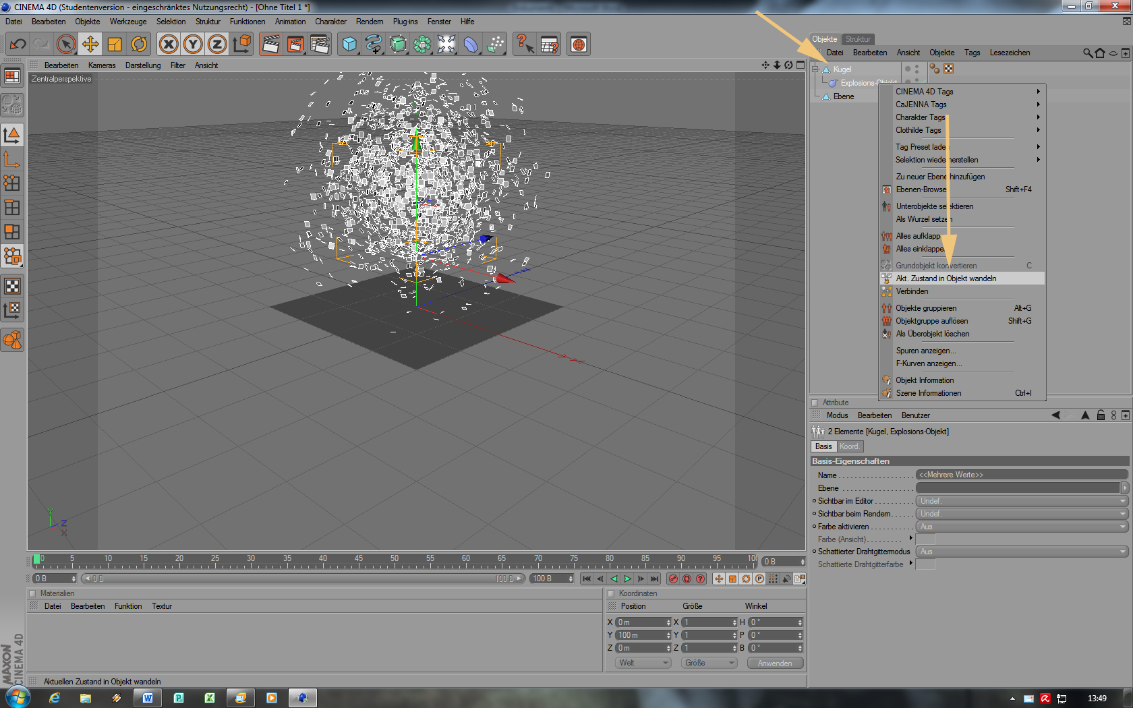Add cube primitive object icon
The width and height of the screenshot is (1133, 708).
click(x=349, y=45)
